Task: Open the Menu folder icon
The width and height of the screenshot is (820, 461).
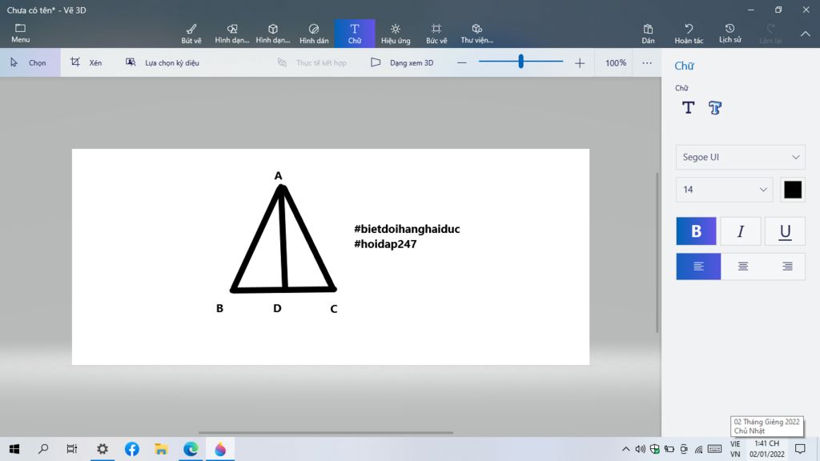Action: (20, 33)
